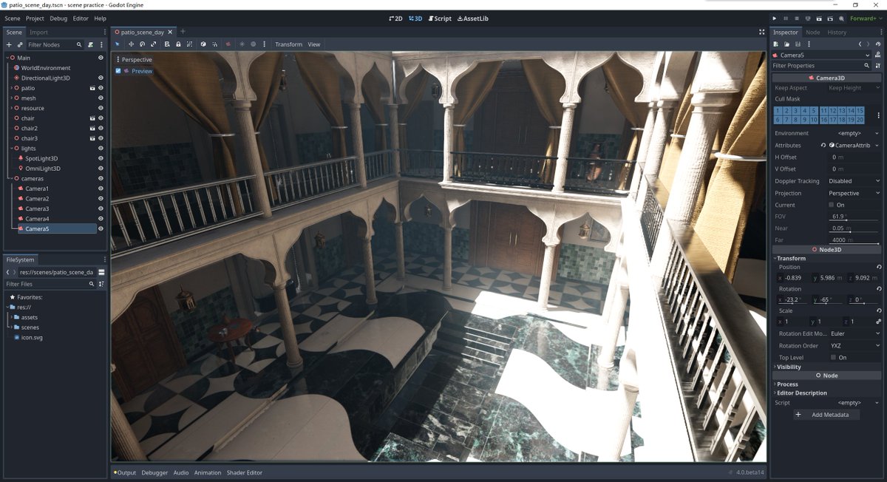Open the Scene menu
This screenshot has width=887, height=482.
coord(13,18)
